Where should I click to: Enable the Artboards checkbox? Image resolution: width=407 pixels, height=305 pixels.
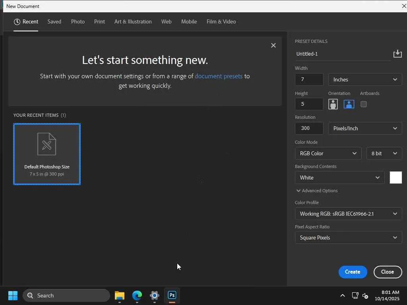363,104
